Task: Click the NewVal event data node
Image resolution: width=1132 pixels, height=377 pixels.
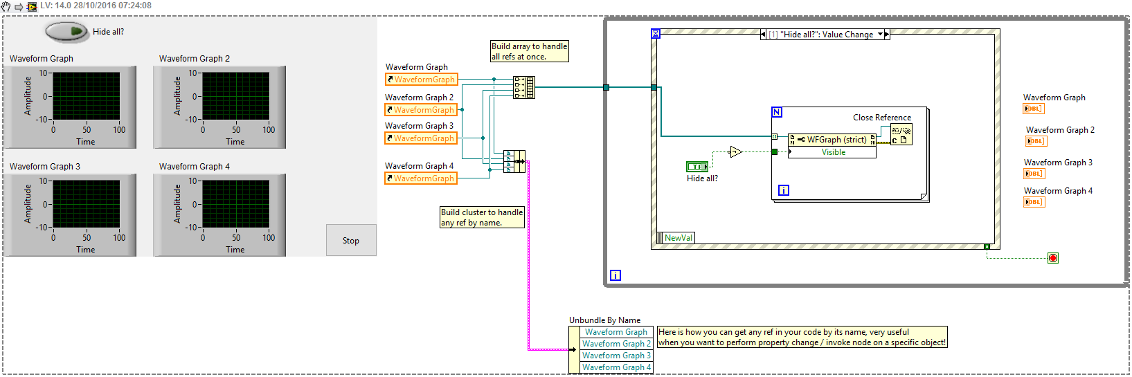Action: (674, 238)
